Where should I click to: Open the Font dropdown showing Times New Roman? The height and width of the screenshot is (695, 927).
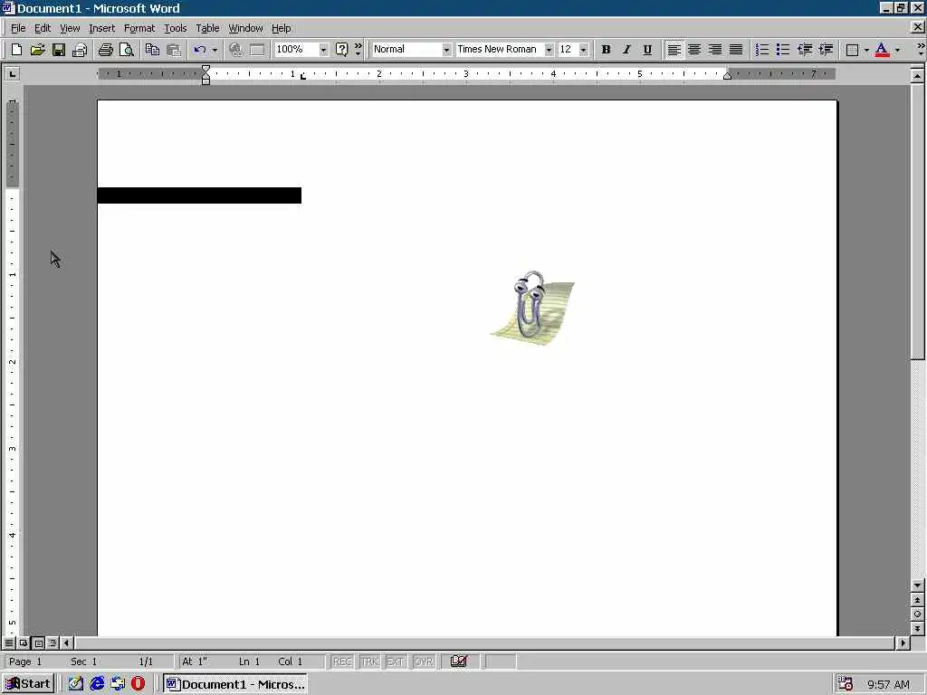(549, 50)
